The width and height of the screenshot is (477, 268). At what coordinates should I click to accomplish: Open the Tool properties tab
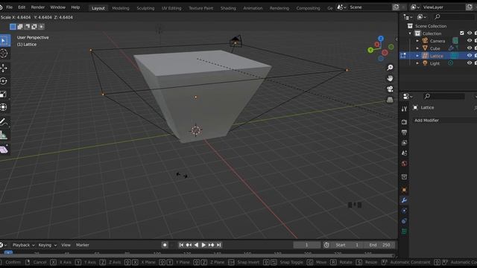(x=404, y=109)
